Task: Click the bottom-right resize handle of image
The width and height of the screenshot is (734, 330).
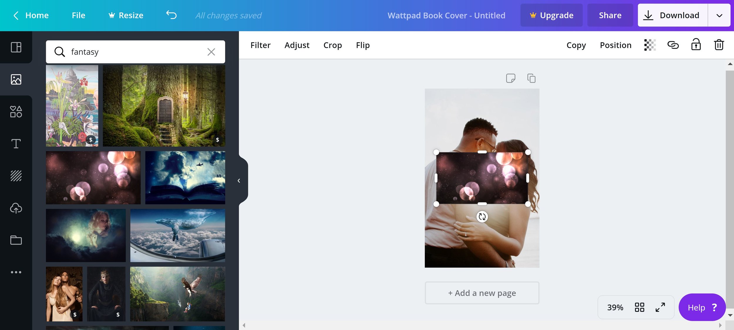Action: tap(528, 204)
